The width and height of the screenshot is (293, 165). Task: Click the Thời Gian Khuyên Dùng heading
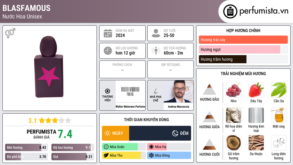[x=146, y=119]
